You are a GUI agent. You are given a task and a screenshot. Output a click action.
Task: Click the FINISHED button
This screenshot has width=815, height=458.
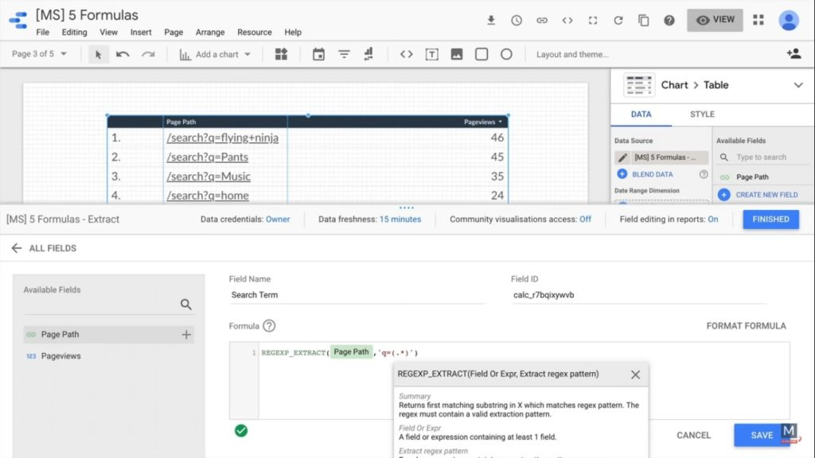(x=770, y=219)
